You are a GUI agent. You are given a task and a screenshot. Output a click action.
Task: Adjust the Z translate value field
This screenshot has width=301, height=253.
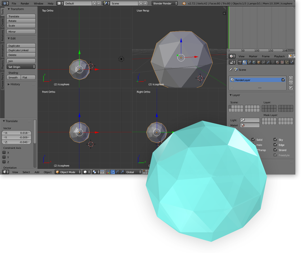(16, 142)
